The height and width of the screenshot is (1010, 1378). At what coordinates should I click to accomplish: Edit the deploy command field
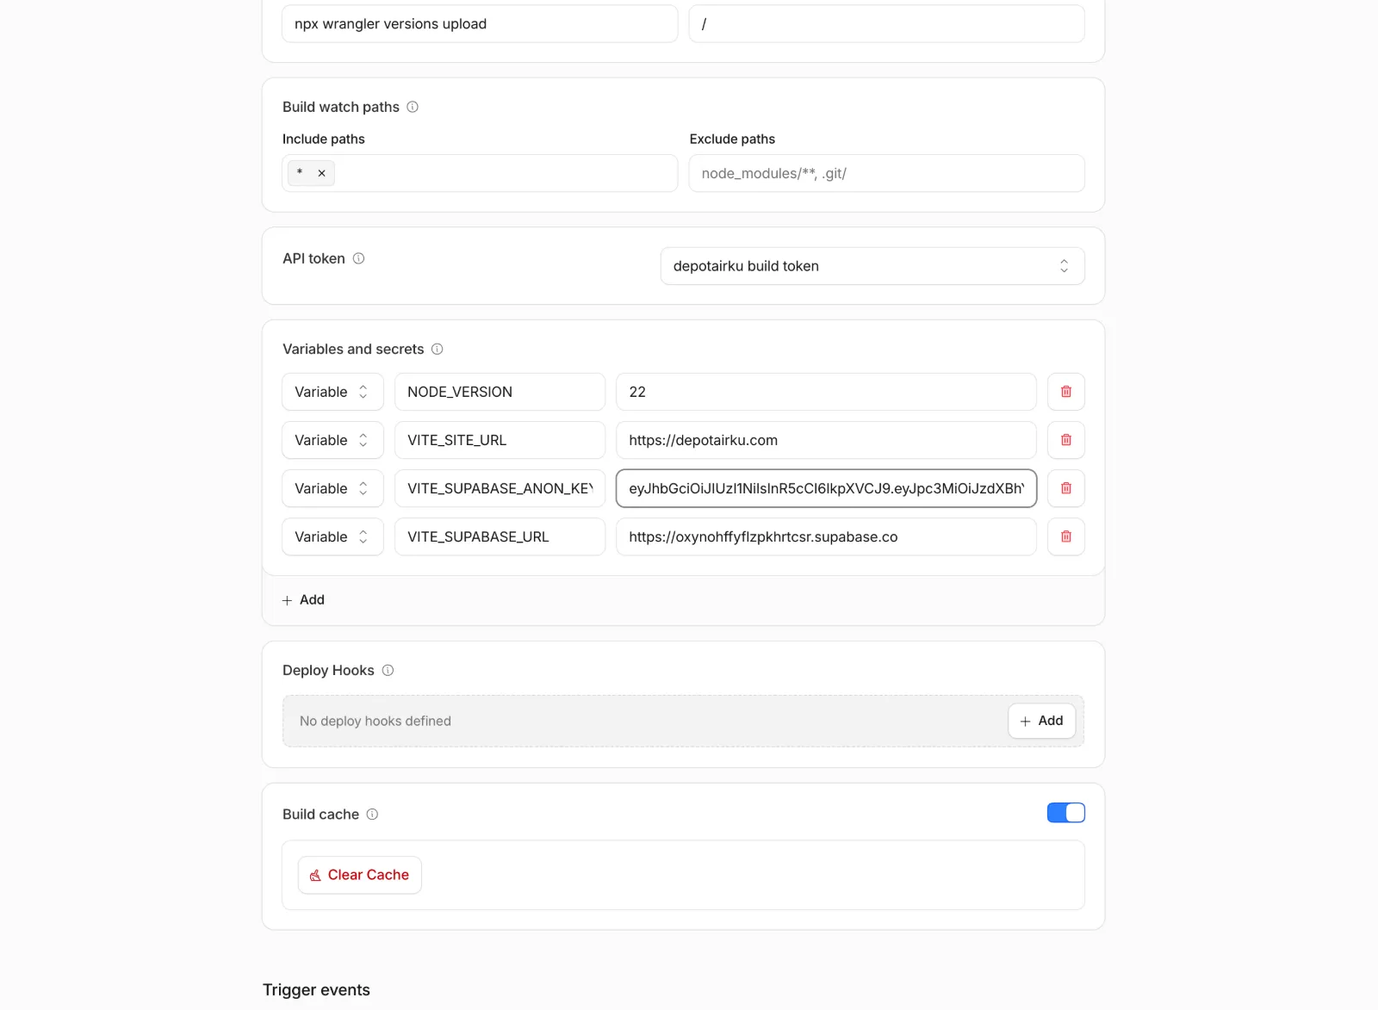[x=479, y=24]
